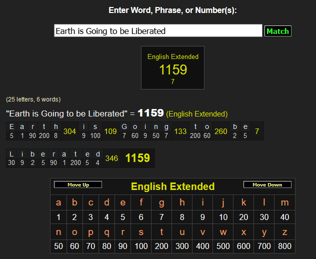Click the word total 346 for Liberated
This screenshot has width=316, height=259.
112,158
